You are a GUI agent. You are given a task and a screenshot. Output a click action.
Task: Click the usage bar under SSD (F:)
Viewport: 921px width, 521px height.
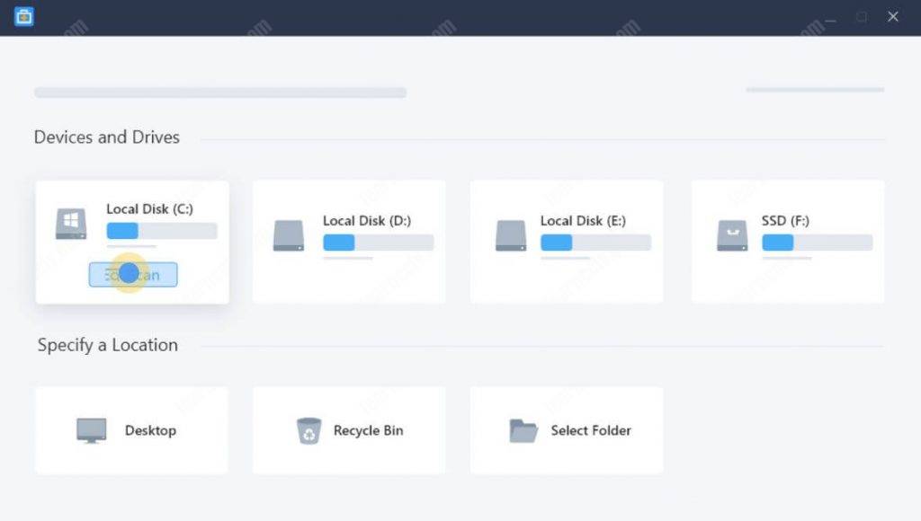817,243
